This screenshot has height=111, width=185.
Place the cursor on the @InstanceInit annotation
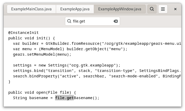coord(23,33)
